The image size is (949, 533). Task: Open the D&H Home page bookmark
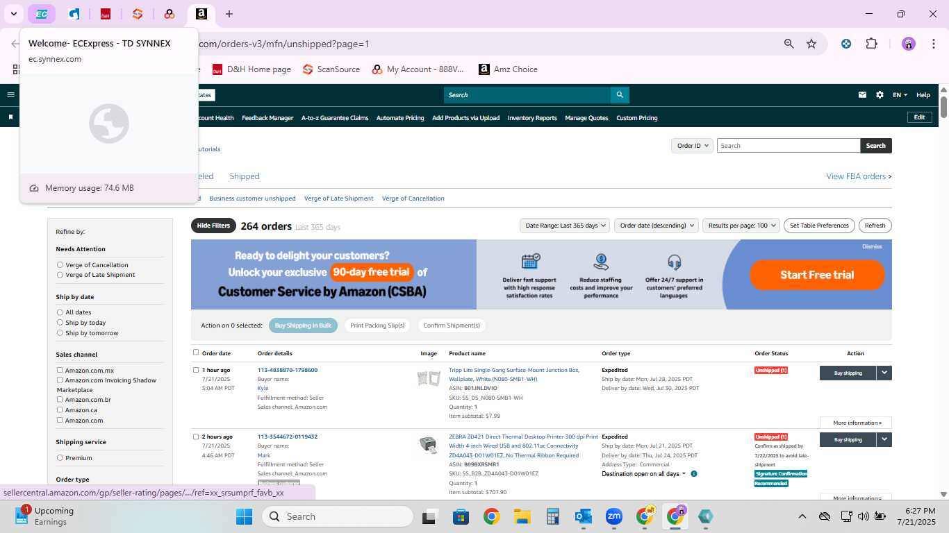[x=251, y=69]
